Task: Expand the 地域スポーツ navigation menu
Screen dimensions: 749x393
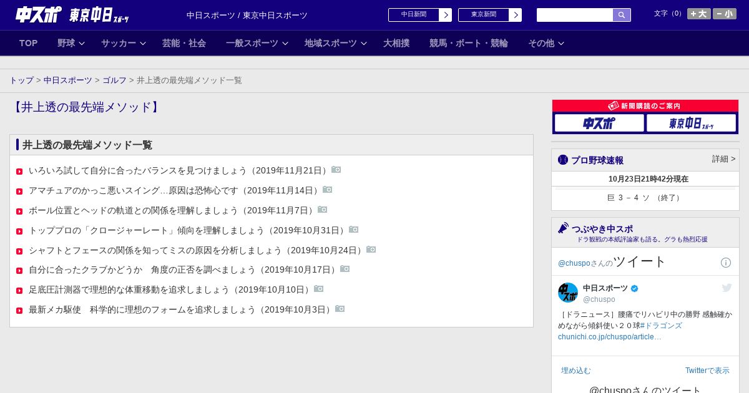Action: tap(336, 43)
